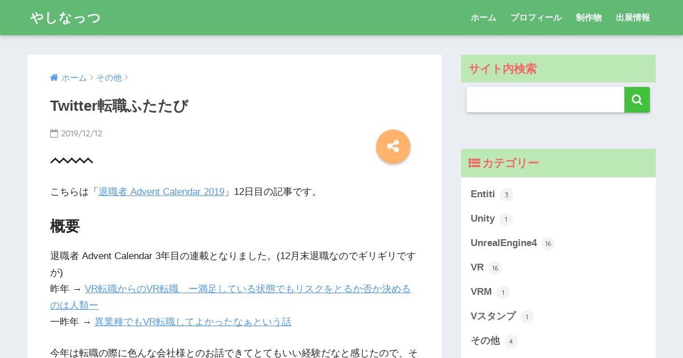Select the Unity category
The height and width of the screenshot is (358, 683).
click(483, 219)
